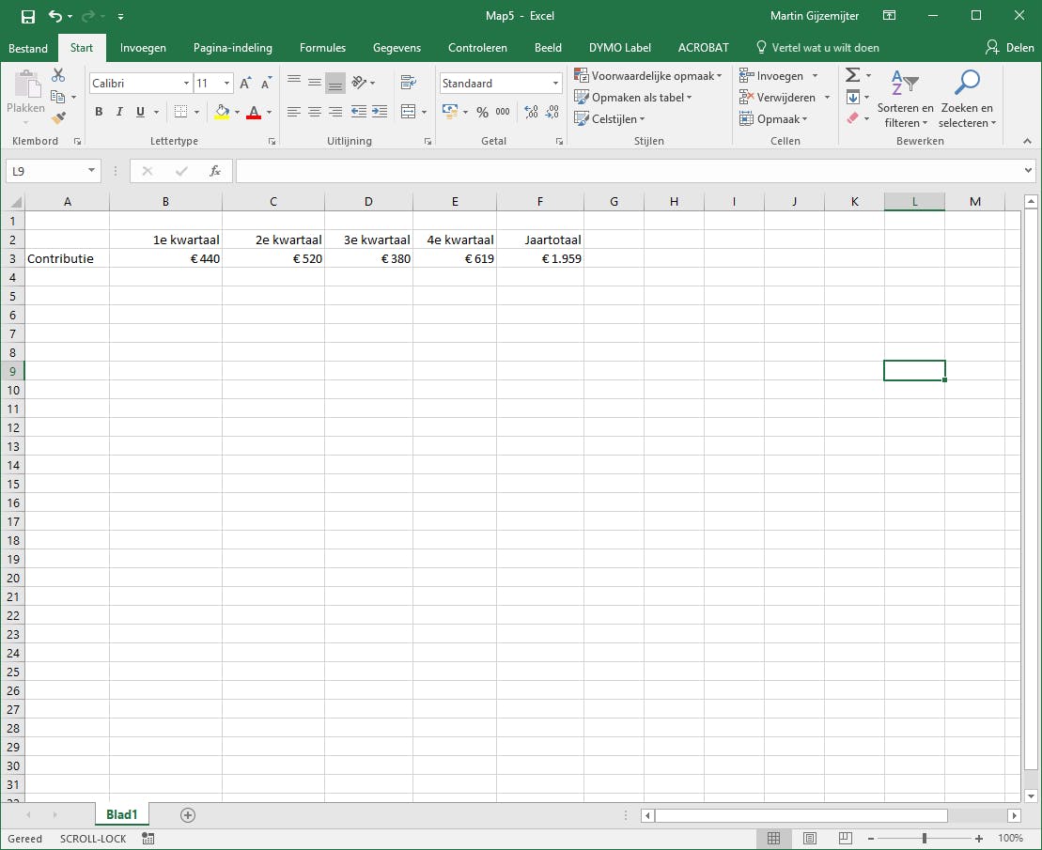Decrease font size with small A
The image size is (1042, 850).
[x=266, y=83]
